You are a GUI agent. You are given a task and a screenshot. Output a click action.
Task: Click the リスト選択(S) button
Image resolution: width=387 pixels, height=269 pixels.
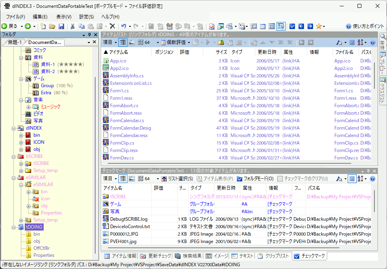(x=177, y=179)
